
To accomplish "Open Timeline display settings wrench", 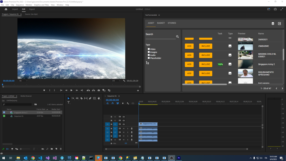I will 128,103.
